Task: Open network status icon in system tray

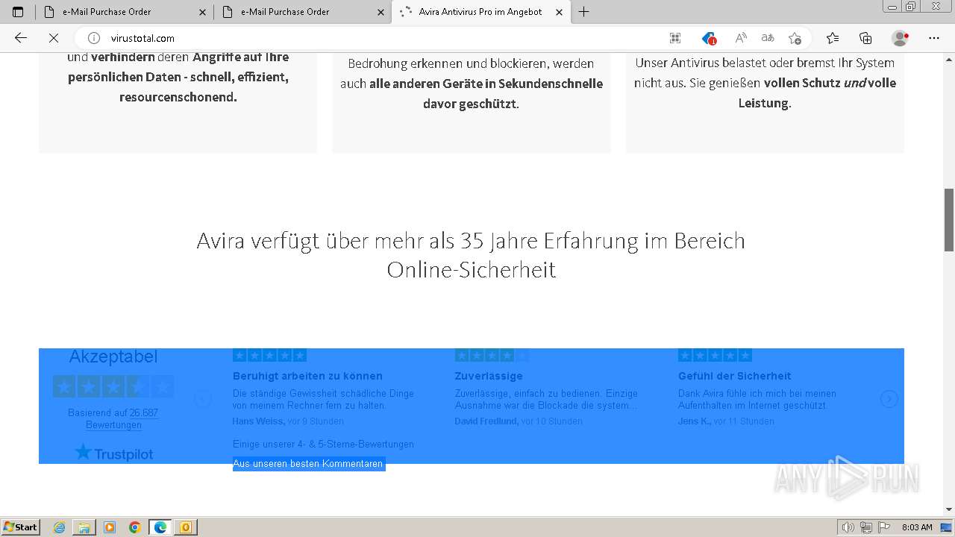Action: pyautogui.click(x=866, y=527)
